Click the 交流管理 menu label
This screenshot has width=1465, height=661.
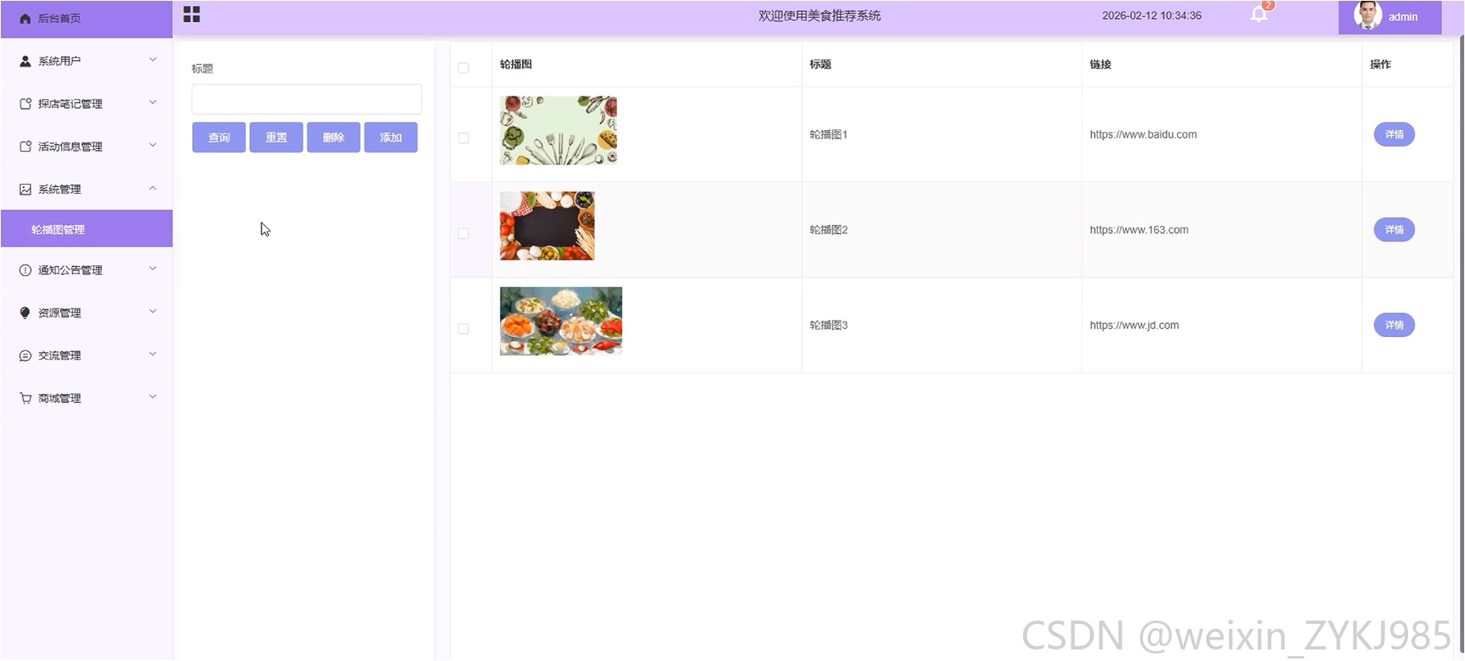coord(59,356)
